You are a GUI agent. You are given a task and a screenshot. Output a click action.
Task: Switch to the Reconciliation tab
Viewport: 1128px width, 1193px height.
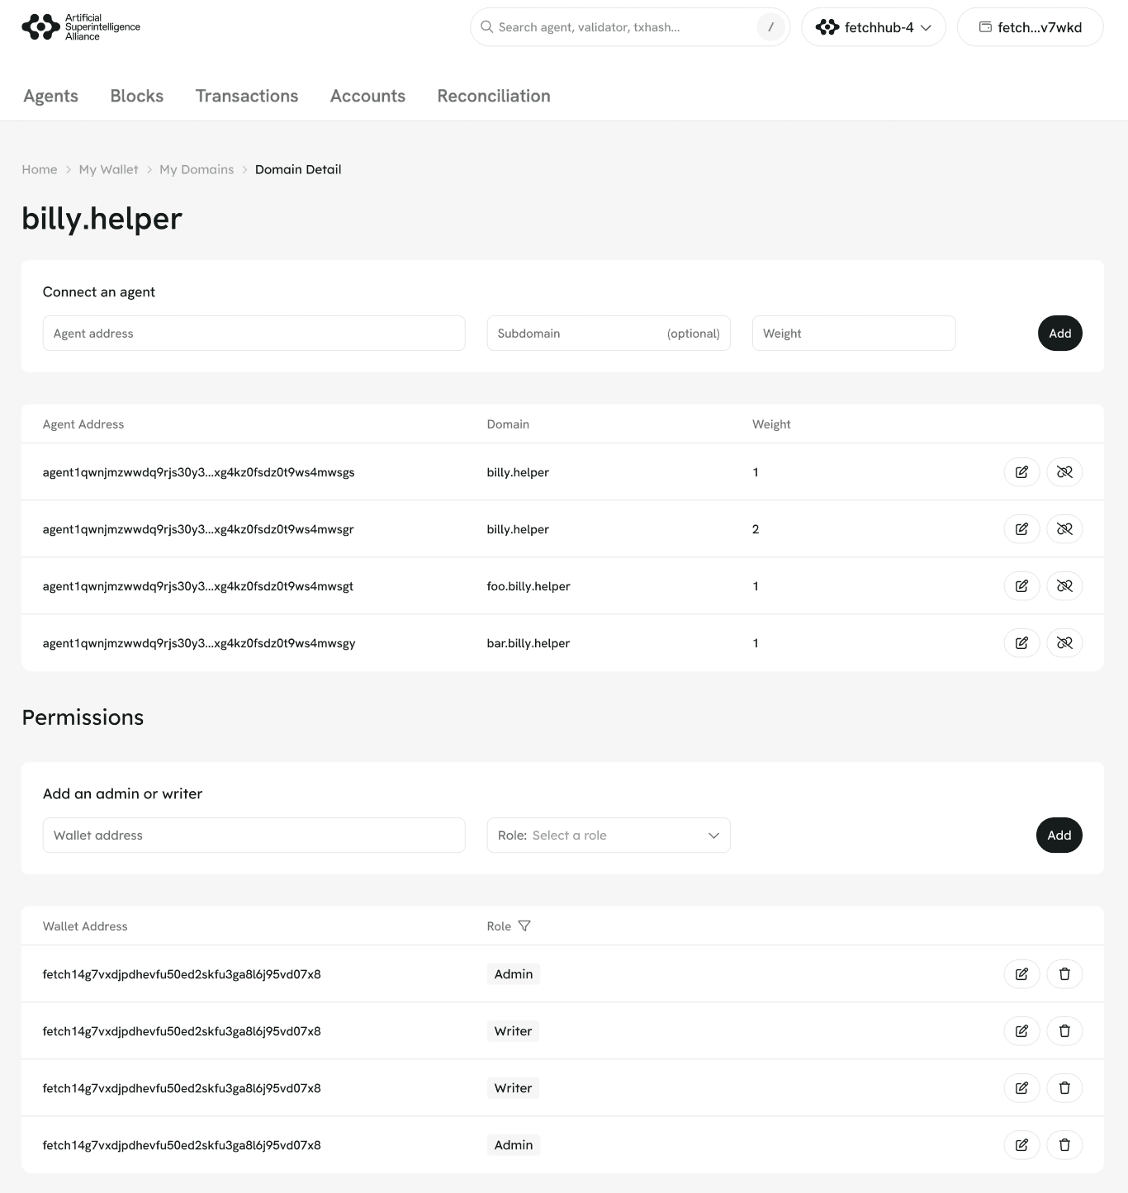pyautogui.click(x=494, y=96)
